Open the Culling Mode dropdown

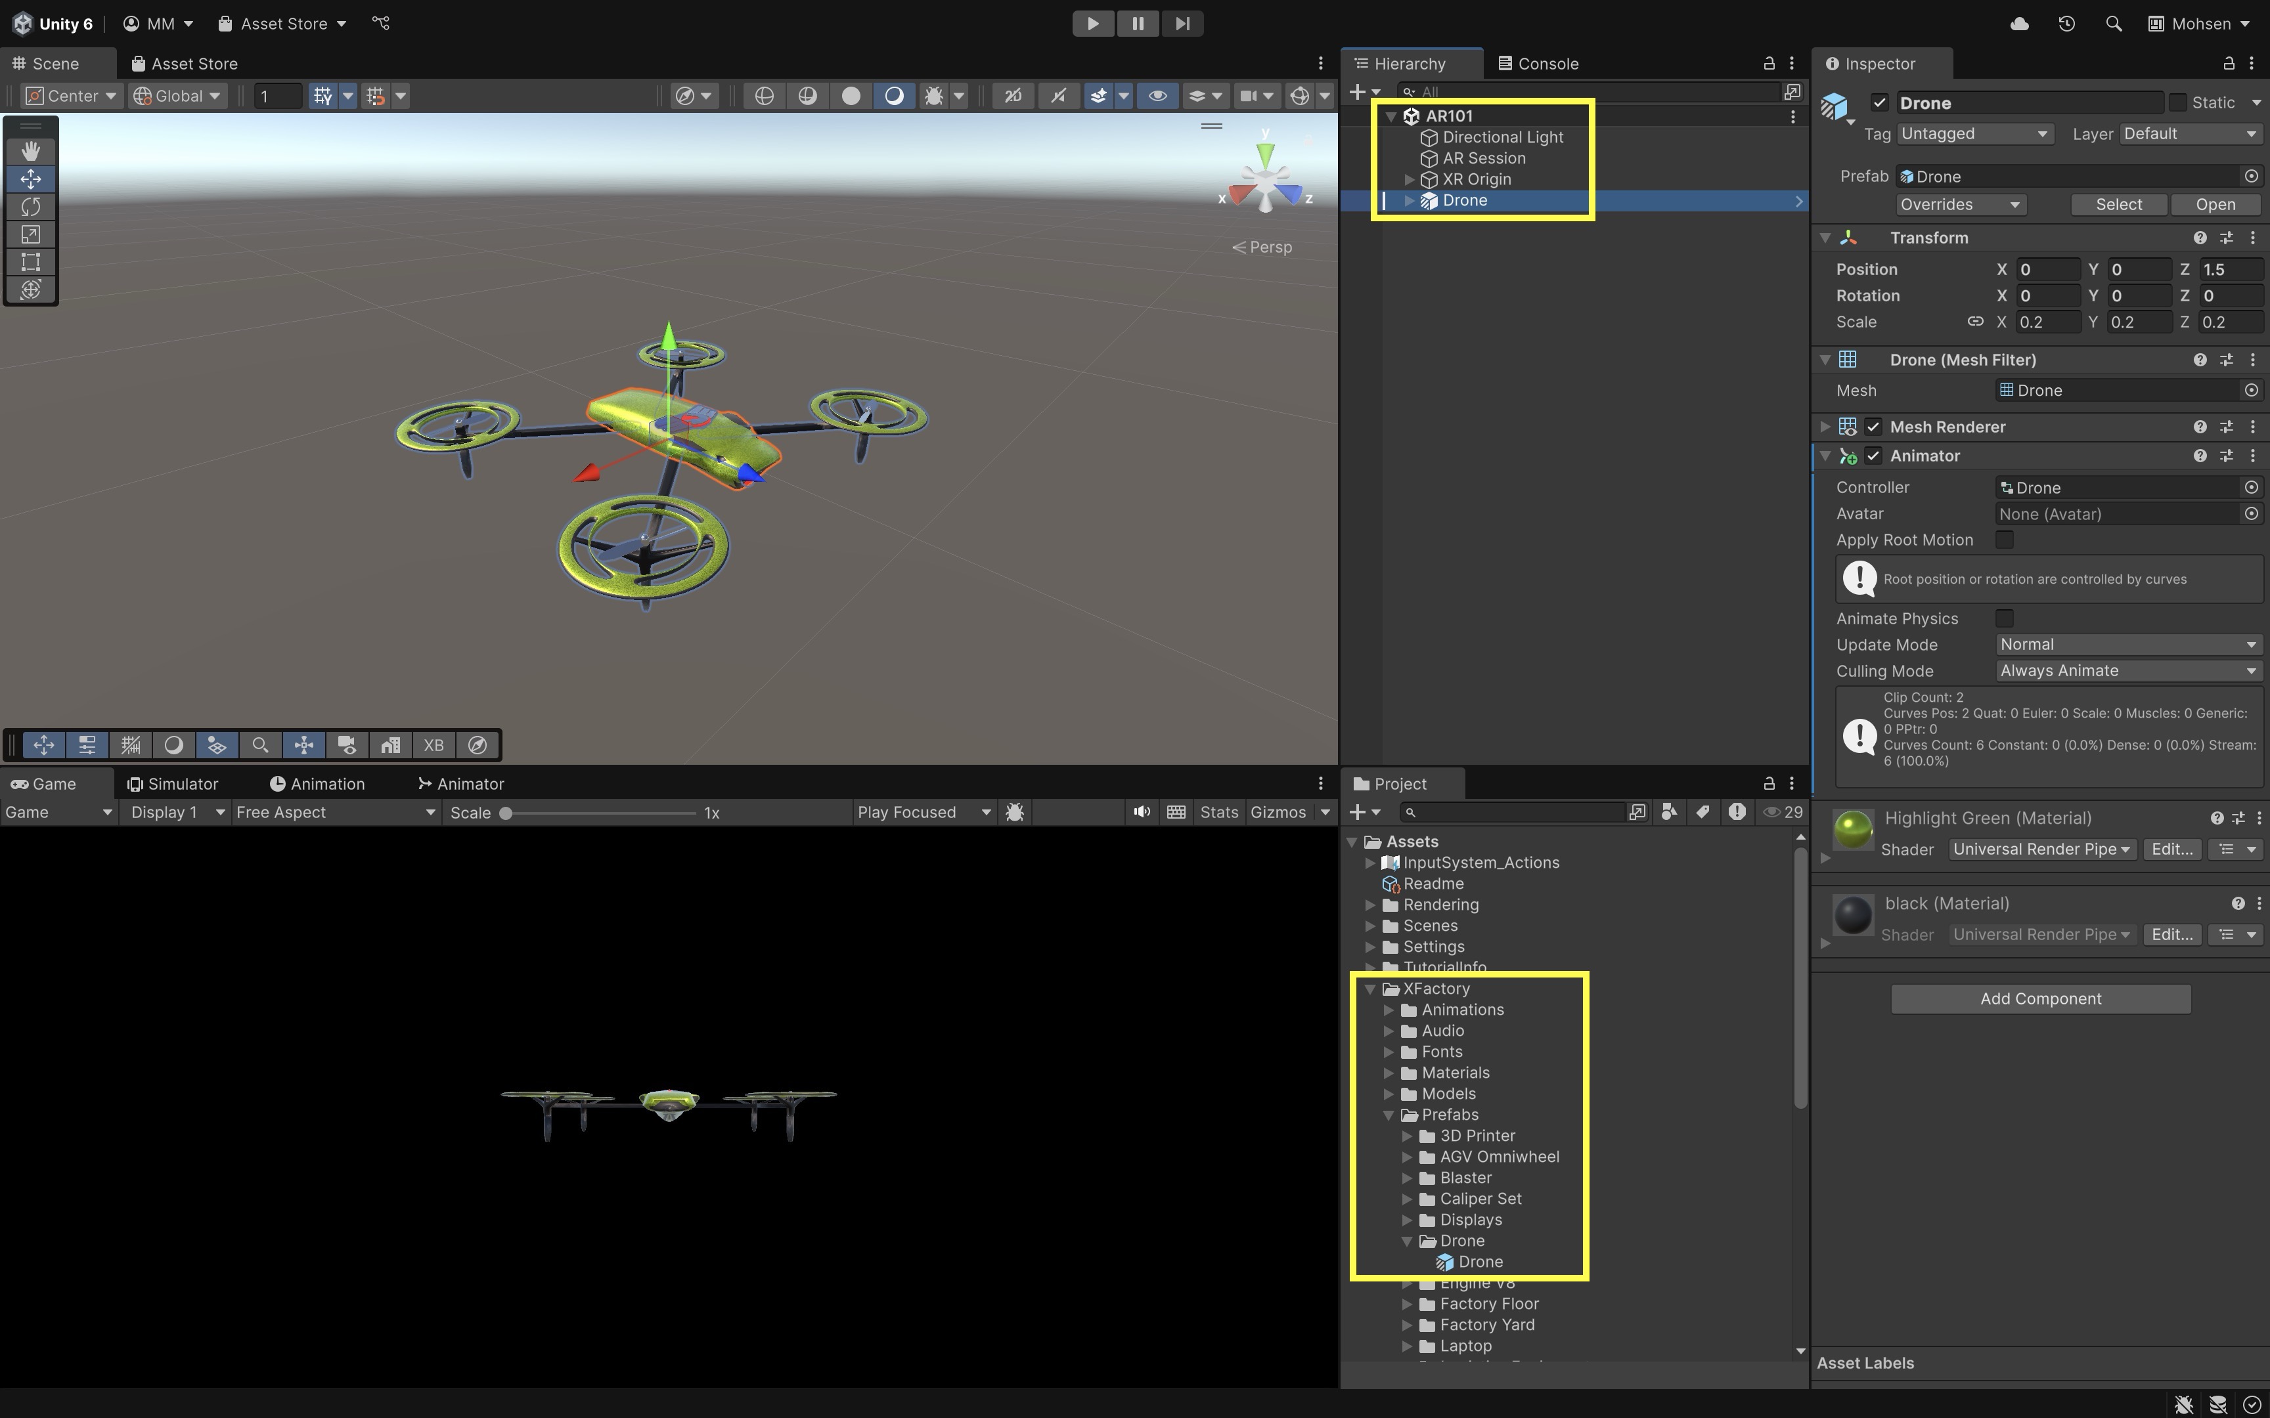(x=2127, y=670)
